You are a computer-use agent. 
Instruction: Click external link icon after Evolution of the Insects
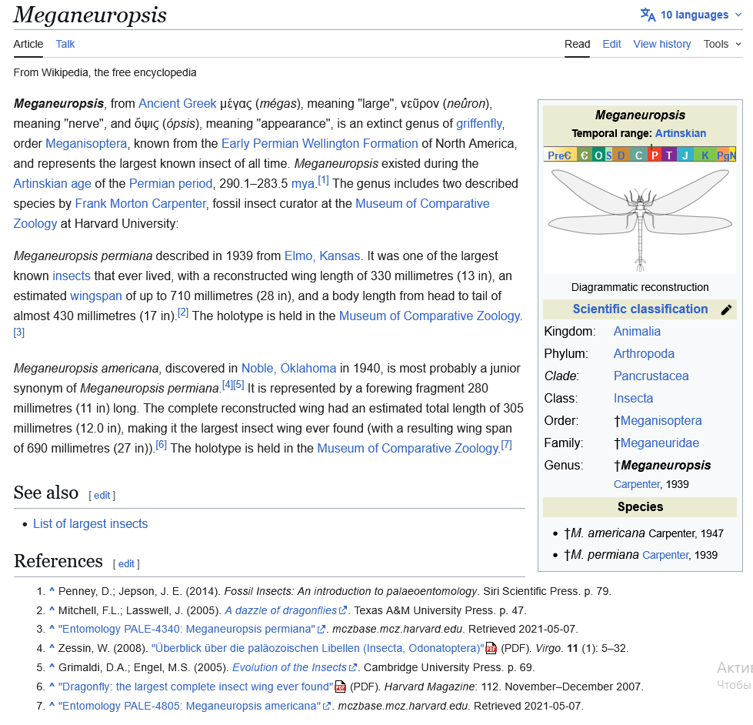pyautogui.click(x=353, y=668)
